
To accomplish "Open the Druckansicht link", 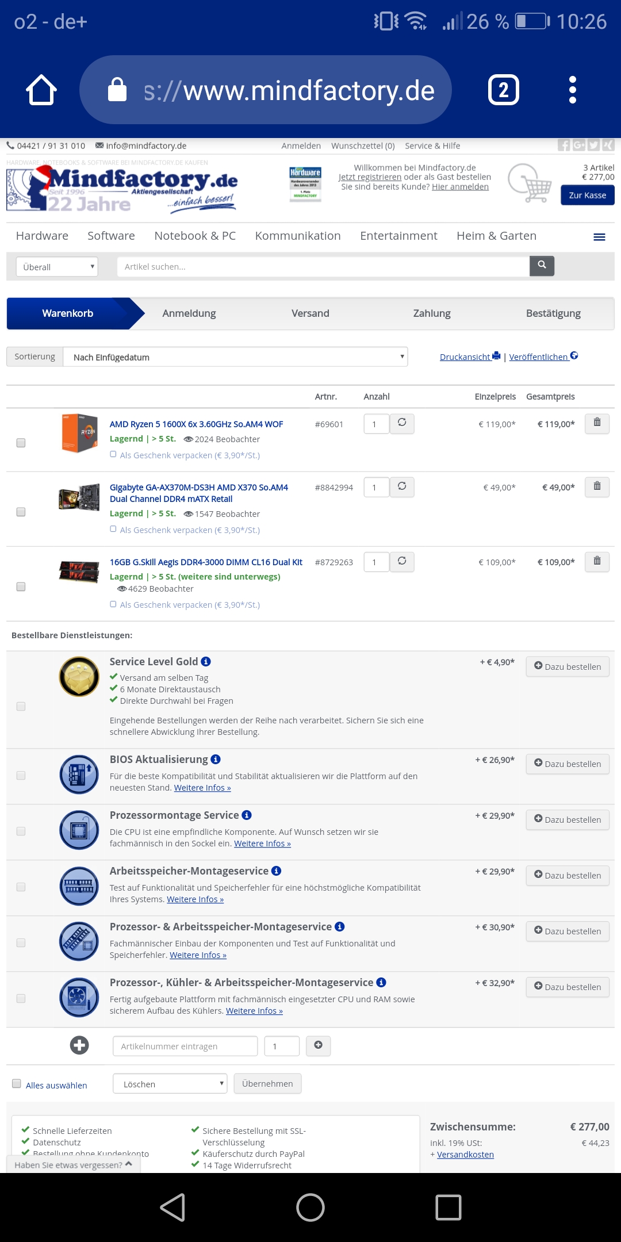I will click(470, 356).
